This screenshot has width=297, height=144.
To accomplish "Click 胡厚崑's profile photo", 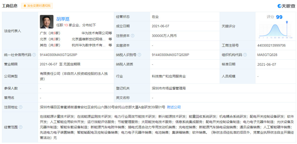I will click(46, 22).
